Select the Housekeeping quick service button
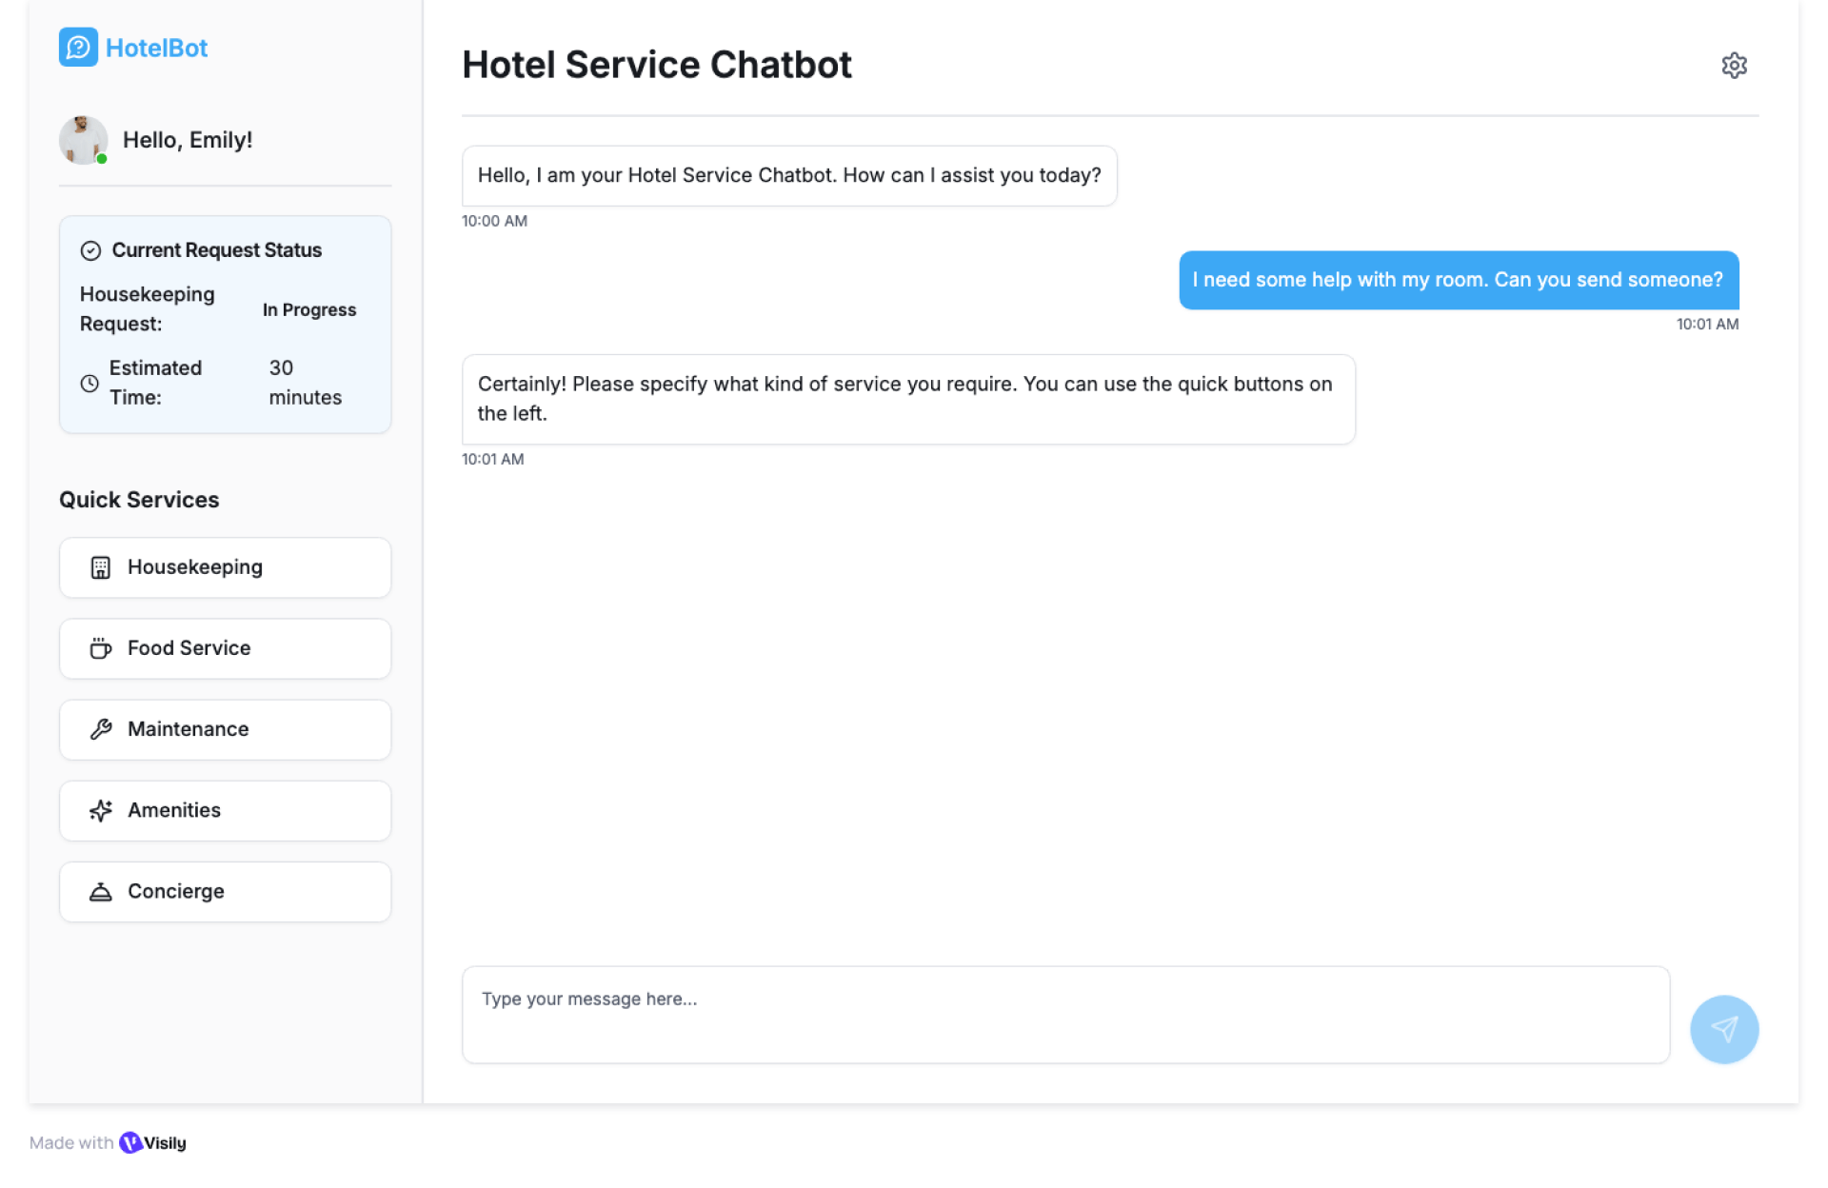 [x=225, y=567]
